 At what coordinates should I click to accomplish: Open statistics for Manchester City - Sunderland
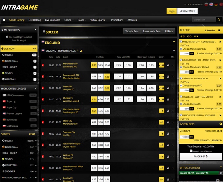(x=168, y=65)
